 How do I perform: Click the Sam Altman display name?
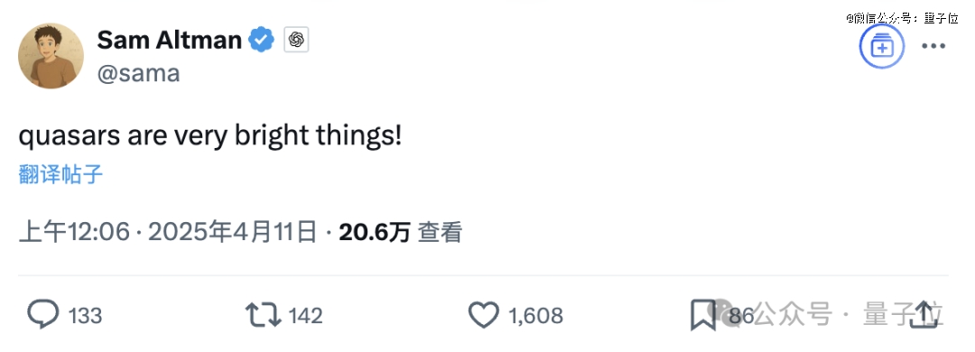[x=169, y=41]
